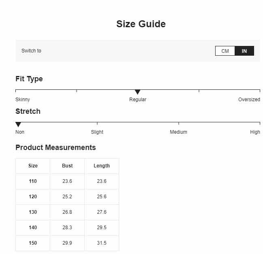The image size is (263, 254).
Task: Select the size 130 row
Action: pyautogui.click(x=33, y=212)
